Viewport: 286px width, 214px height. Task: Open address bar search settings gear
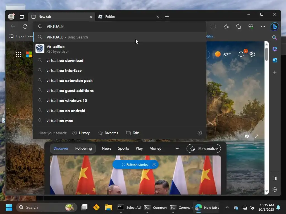click(199, 133)
